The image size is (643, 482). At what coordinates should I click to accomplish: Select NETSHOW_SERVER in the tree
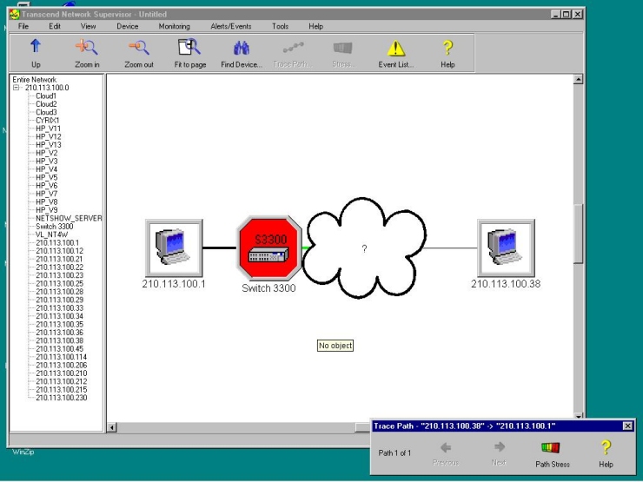coord(69,218)
